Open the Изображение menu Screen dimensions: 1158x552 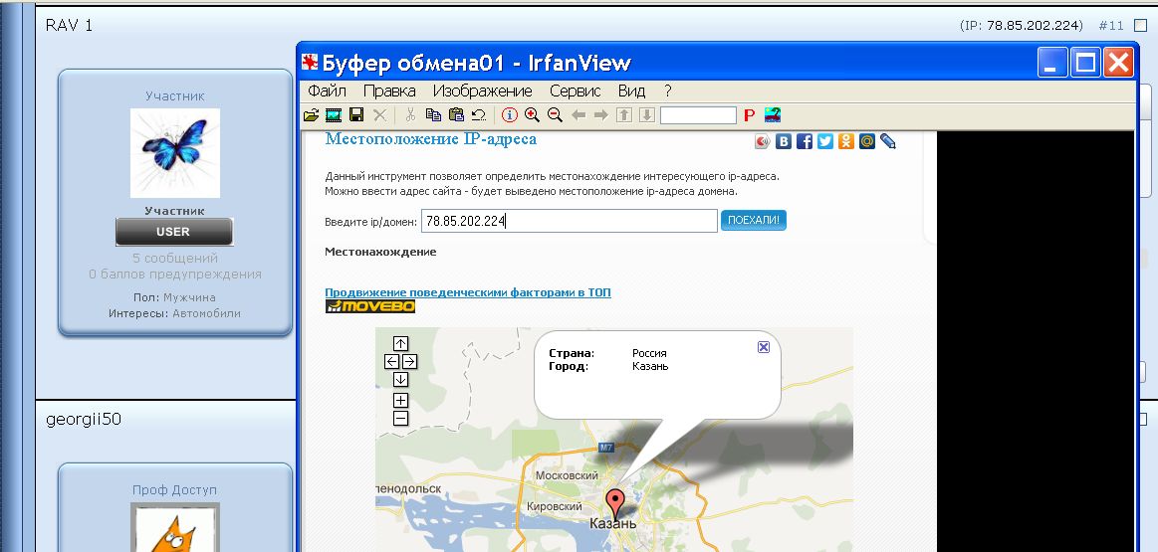(x=482, y=91)
